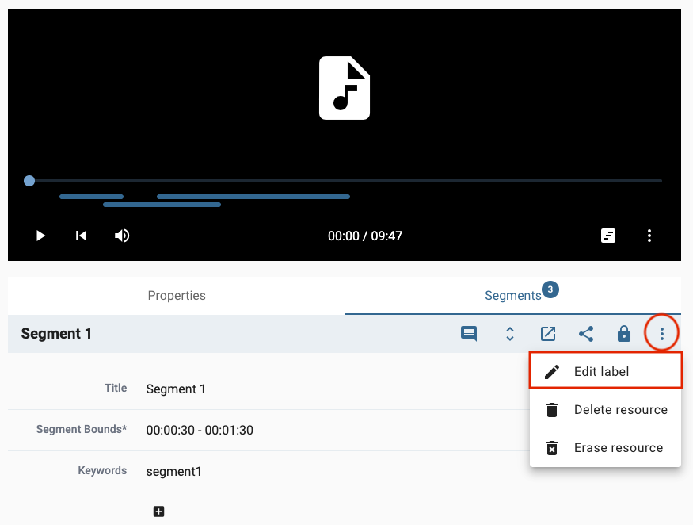Share Segment 1 via the share icon

(x=585, y=333)
